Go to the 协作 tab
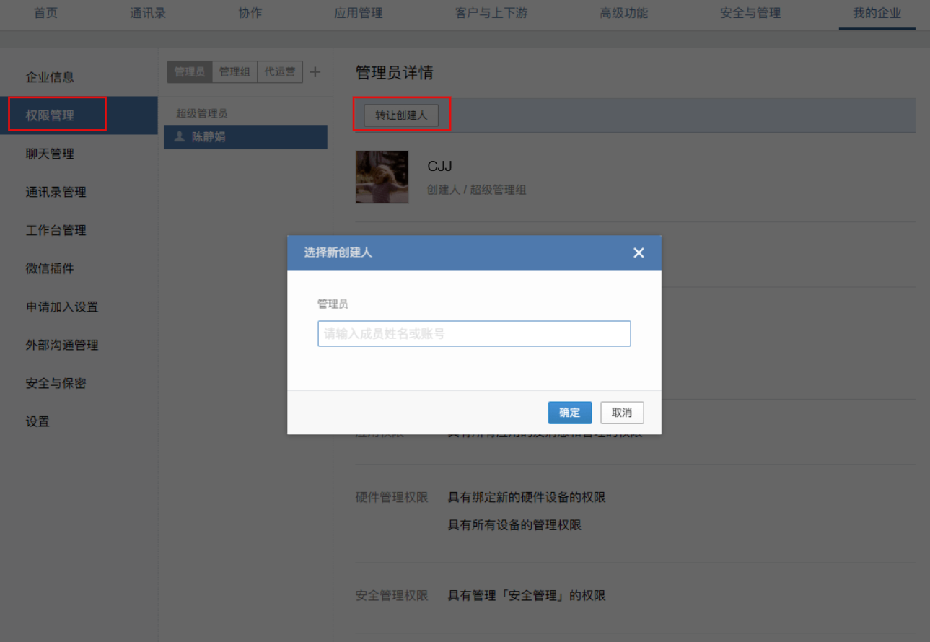 [x=250, y=13]
